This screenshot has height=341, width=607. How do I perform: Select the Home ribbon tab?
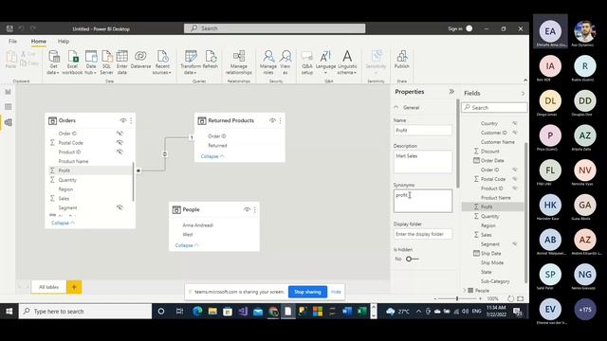pos(39,42)
